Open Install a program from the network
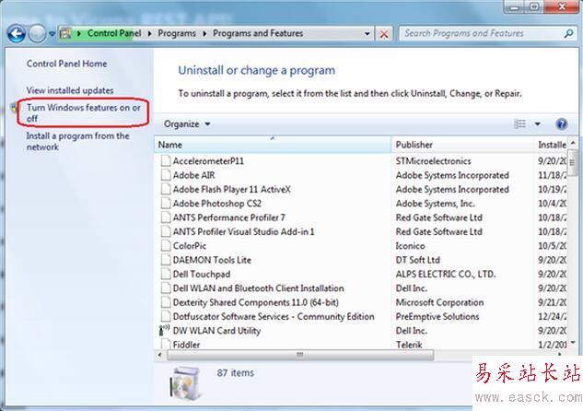Screen dimensions: 583x411 [x=77, y=141]
